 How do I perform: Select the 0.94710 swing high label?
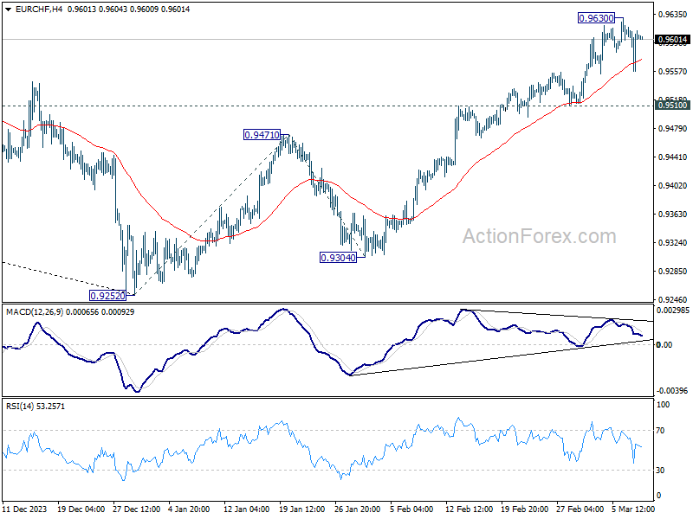(x=262, y=135)
